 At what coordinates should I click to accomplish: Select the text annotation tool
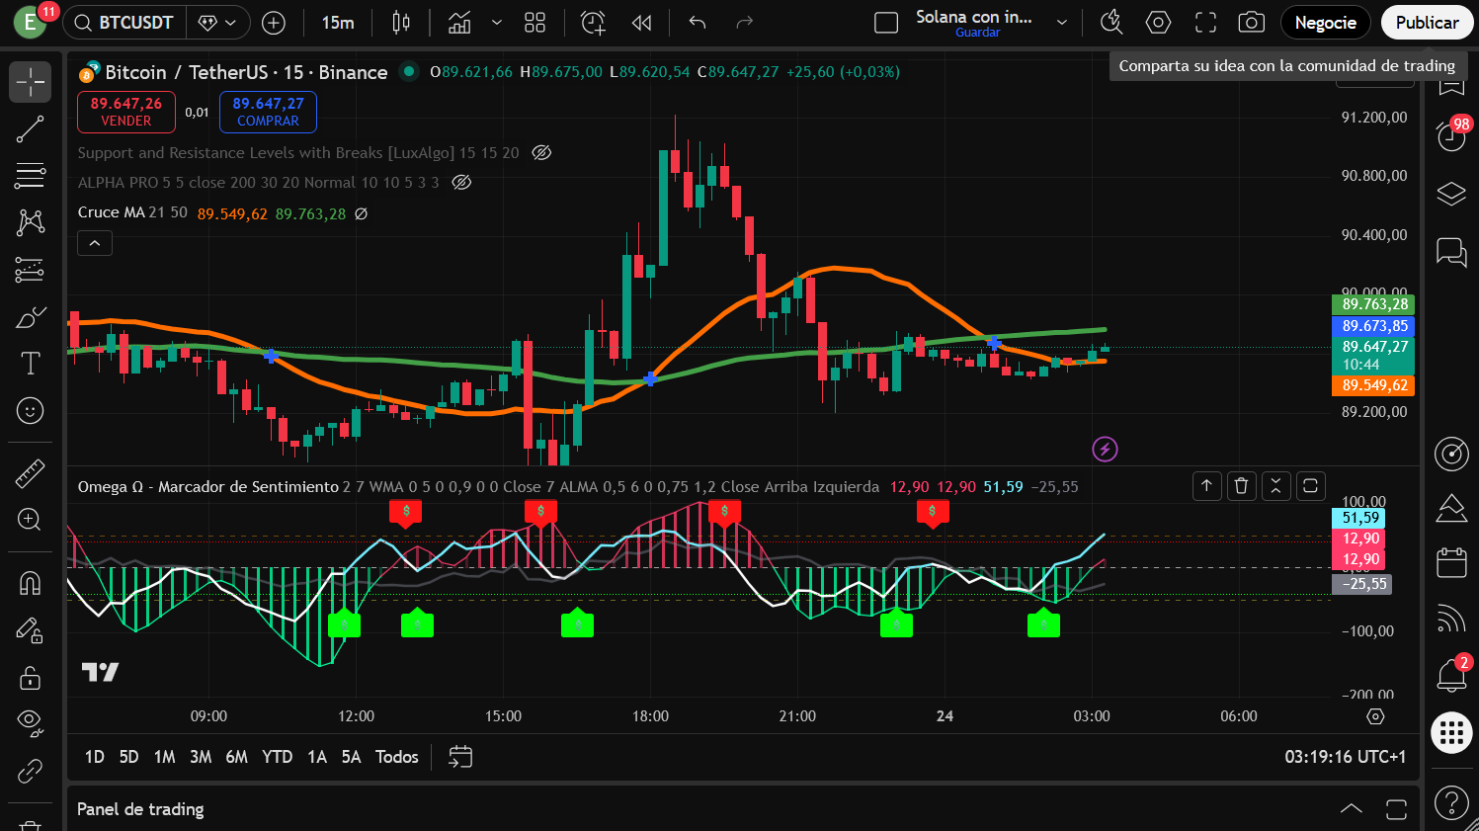pyautogui.click(x=30, y=364)
